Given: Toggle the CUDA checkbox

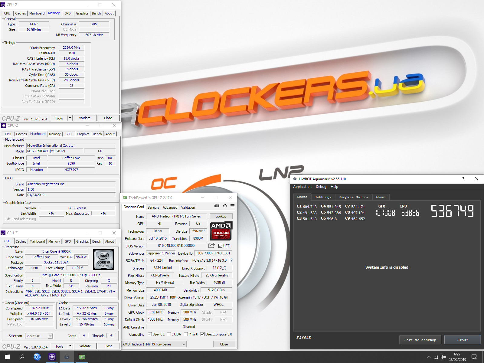Looking at the screenshot, I should (169, 334).
